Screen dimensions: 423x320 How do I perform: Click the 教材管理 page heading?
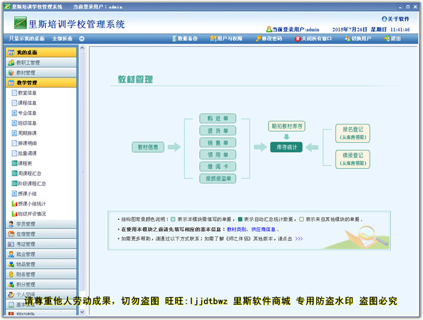tap(135, 79)
